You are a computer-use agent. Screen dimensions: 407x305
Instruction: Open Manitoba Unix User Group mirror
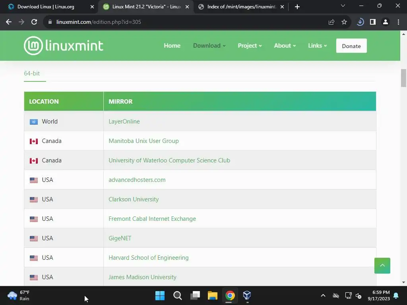coord(143,141)
